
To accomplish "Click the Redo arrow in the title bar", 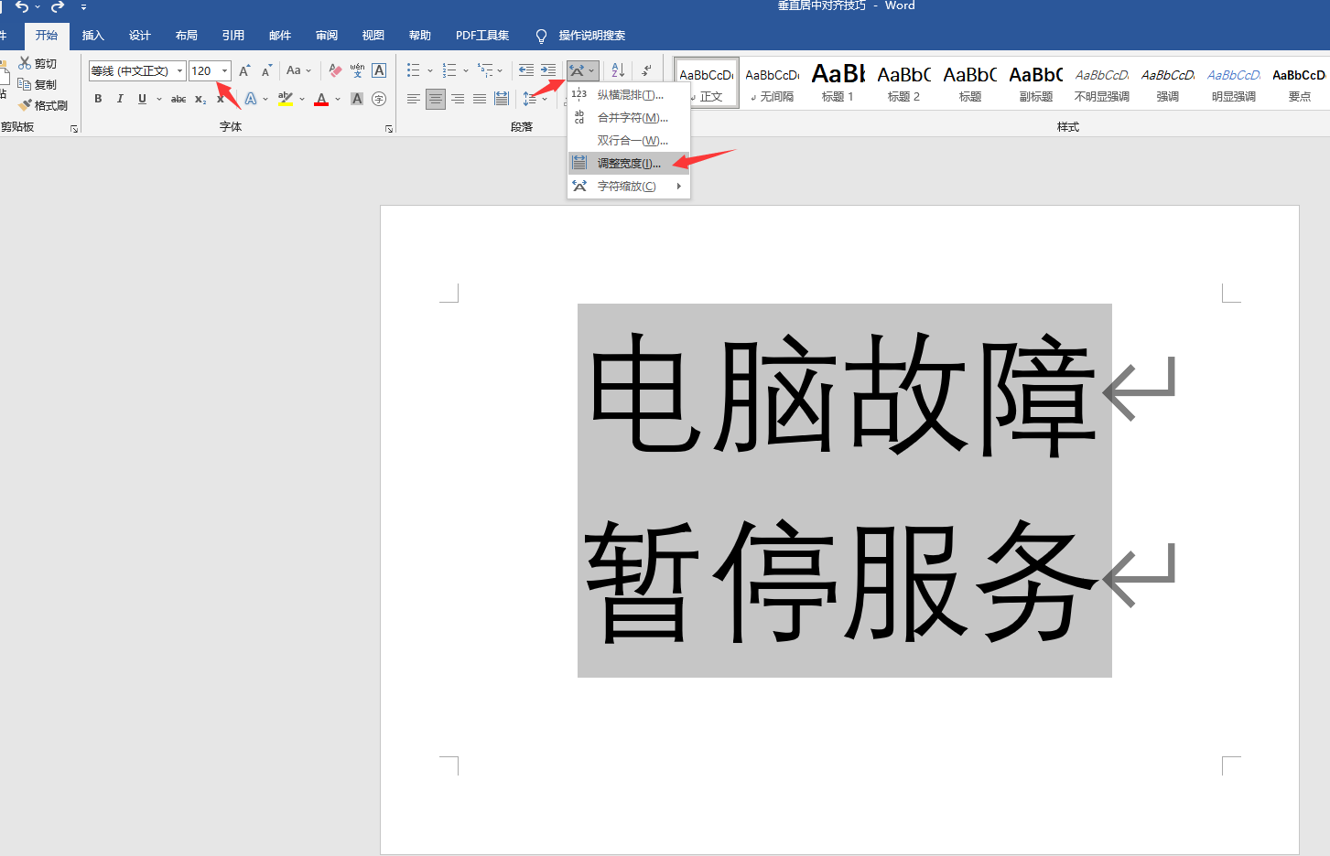I will point(58,6).
